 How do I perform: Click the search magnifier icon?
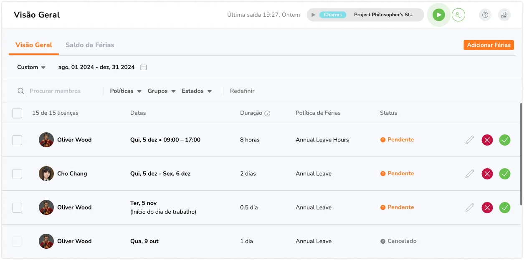tap(21, 91)
